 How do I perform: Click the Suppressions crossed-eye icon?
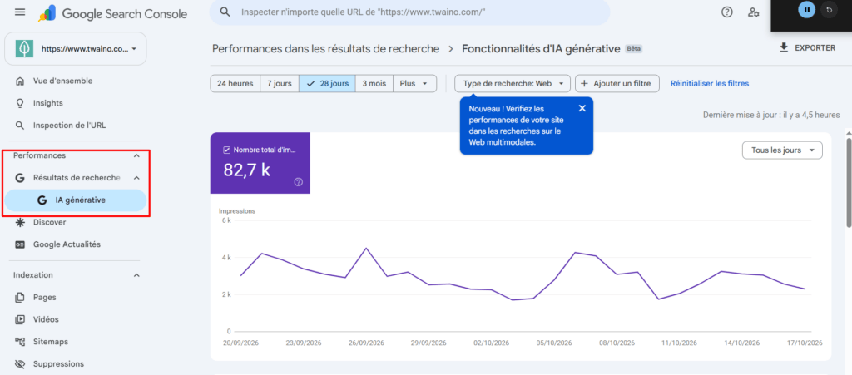[20, 363]
